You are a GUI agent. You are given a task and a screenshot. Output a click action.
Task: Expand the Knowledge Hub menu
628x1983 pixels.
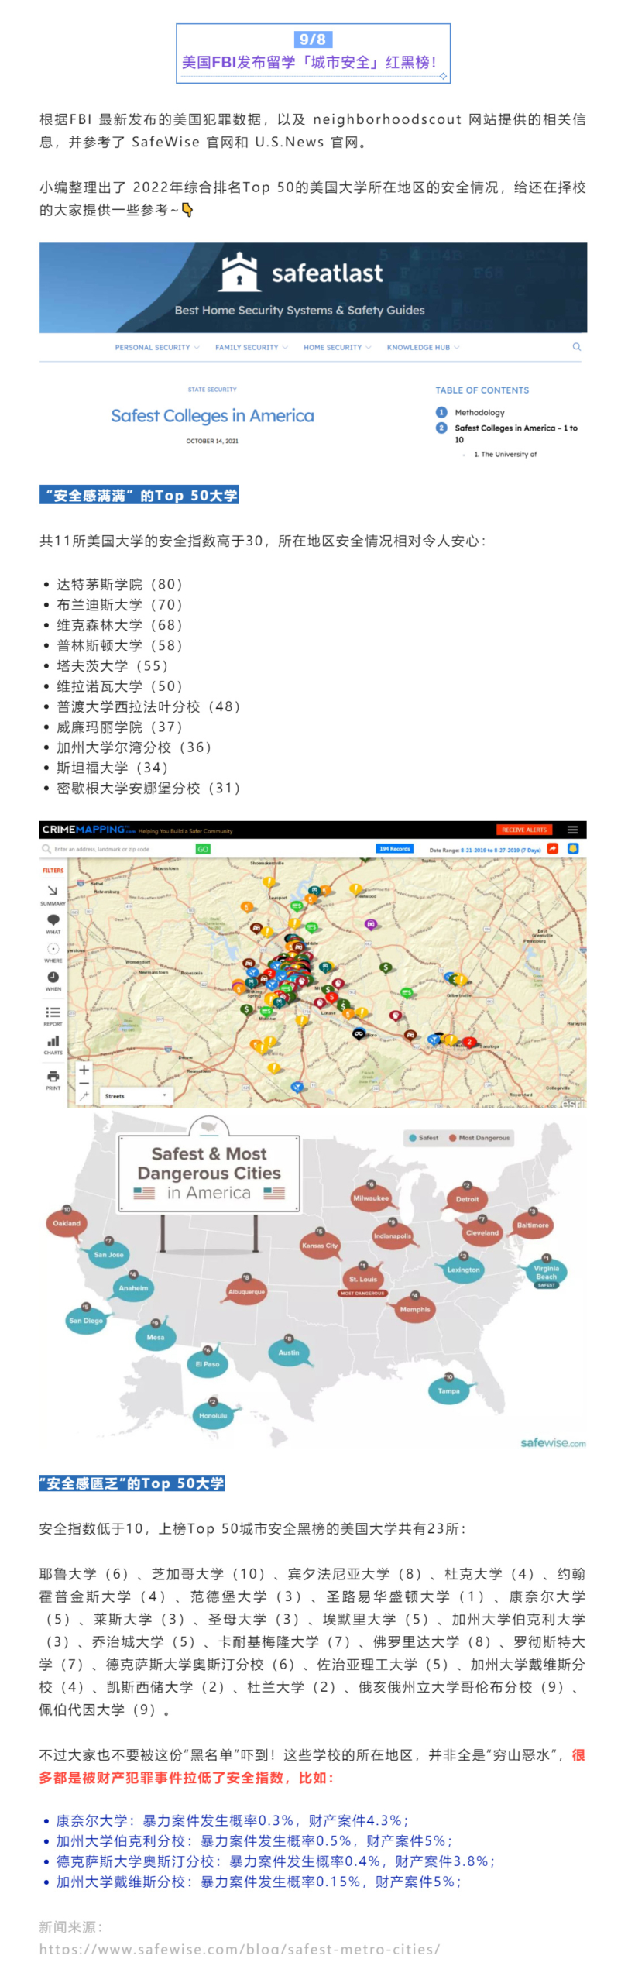tap(423, 347)
